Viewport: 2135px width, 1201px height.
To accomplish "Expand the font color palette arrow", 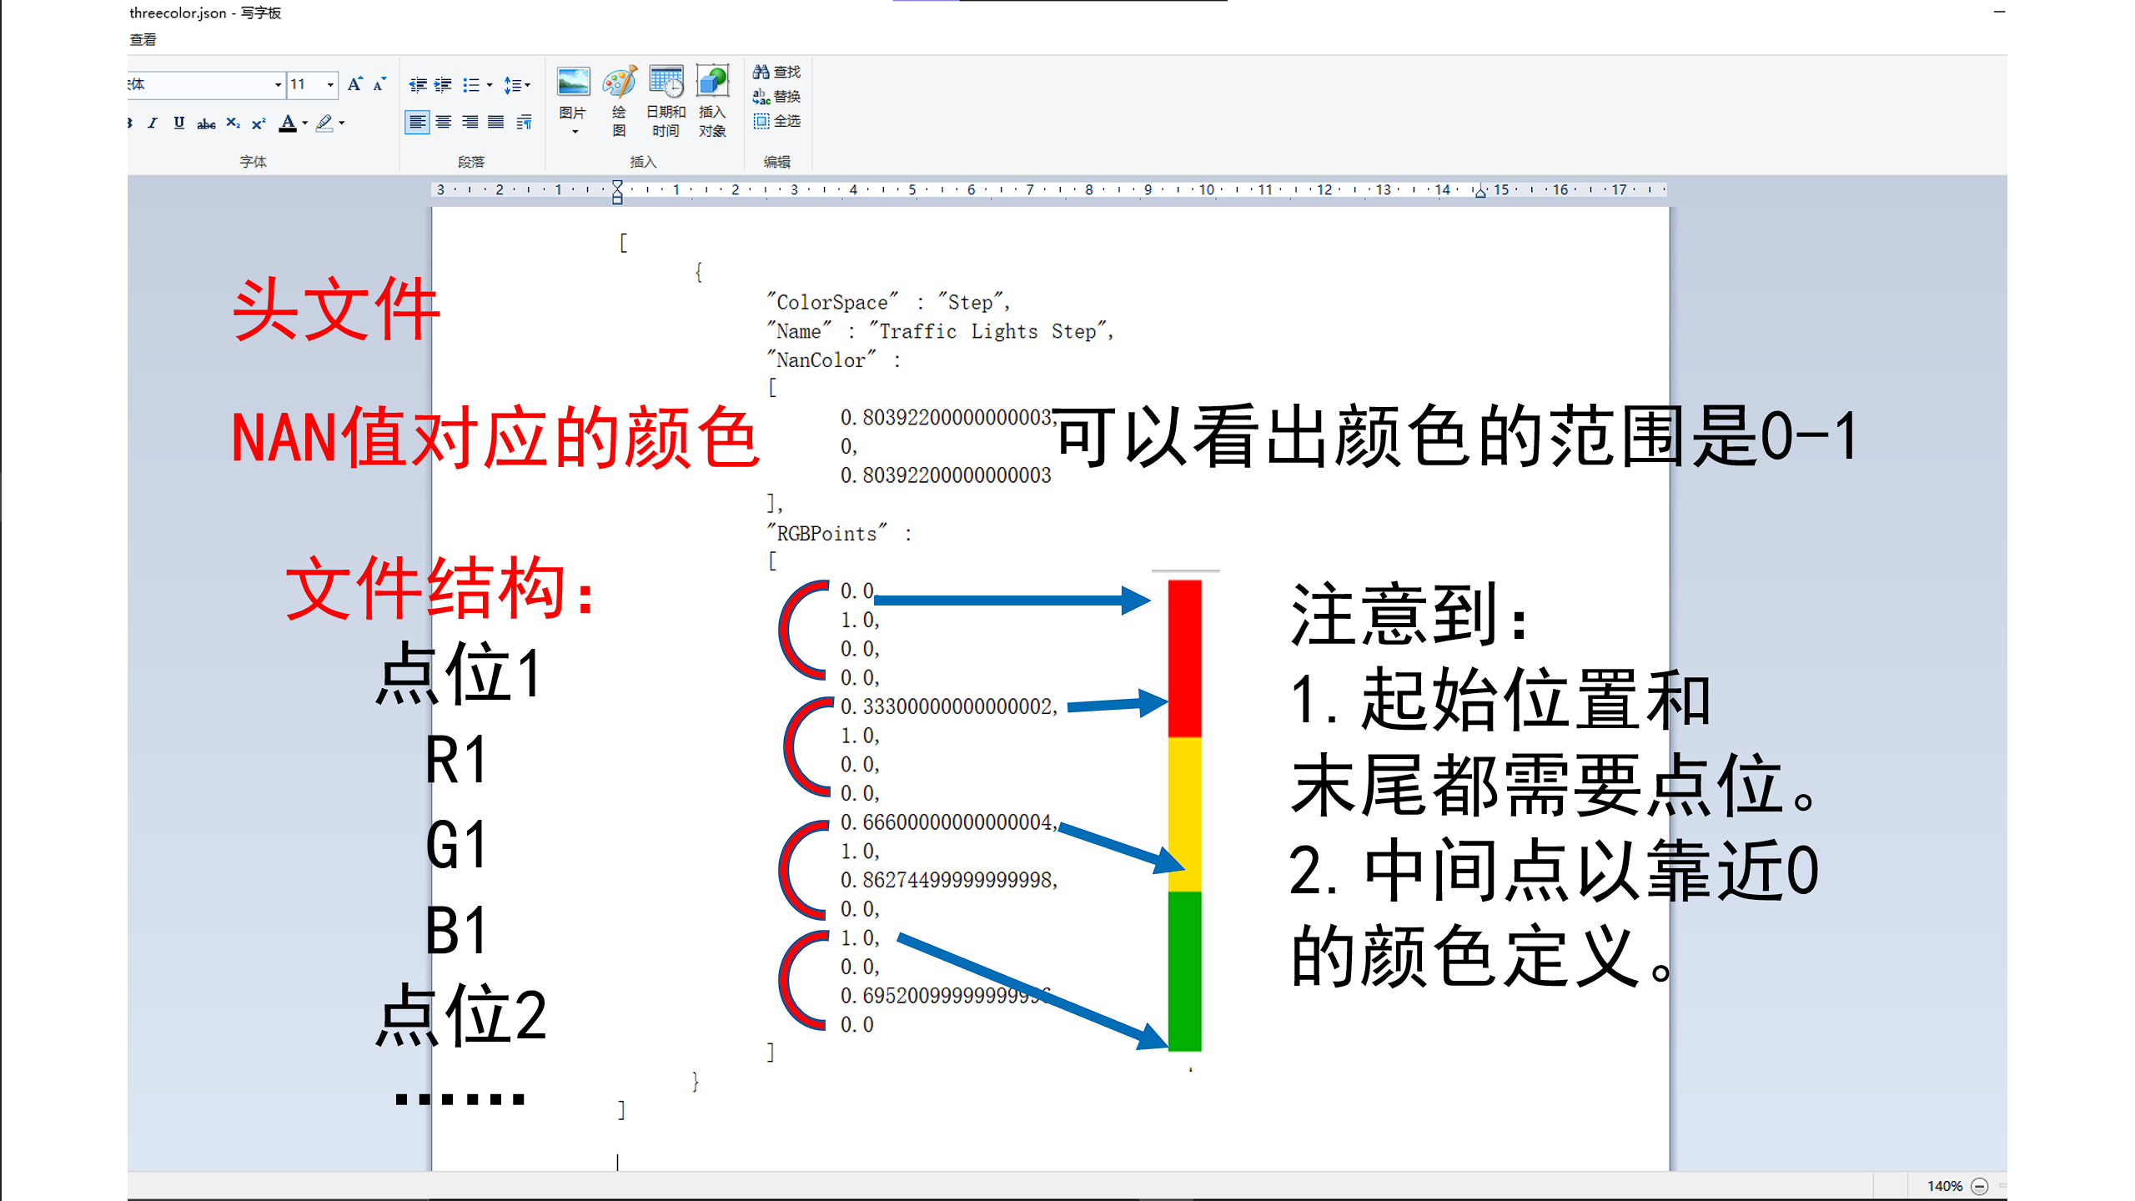I will [304, 123].
